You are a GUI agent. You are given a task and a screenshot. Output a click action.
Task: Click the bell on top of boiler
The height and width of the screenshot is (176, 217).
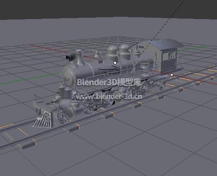[96, 54]
